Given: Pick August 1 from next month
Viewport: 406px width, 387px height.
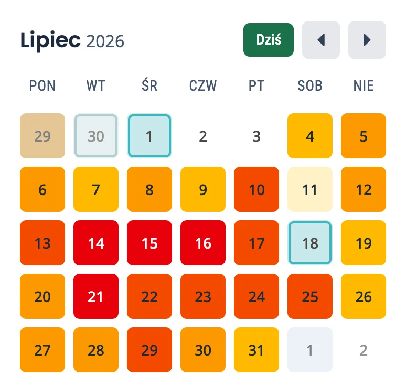Looking at the screenshot, I should [310, 350].
